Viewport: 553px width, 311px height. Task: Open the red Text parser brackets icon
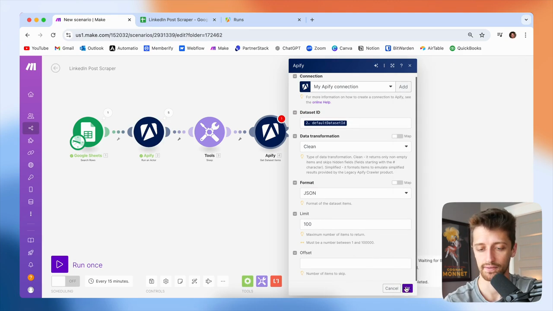(276, 281)
